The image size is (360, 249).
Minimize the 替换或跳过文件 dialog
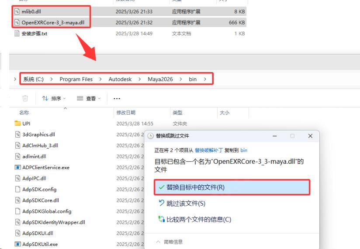(x=275, y=136)
